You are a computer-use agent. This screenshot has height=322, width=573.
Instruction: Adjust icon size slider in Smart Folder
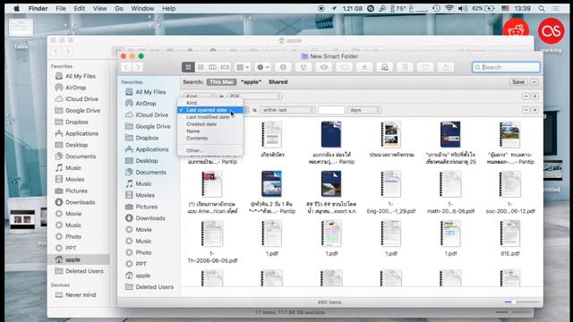click(513, 302)
